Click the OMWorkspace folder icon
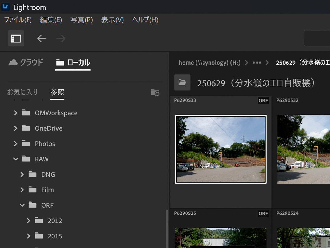The image size is (330, 248). tap(26, 113)
